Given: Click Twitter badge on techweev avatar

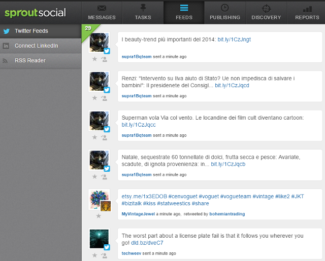Looking at the screenshot, I should [107, 247].
